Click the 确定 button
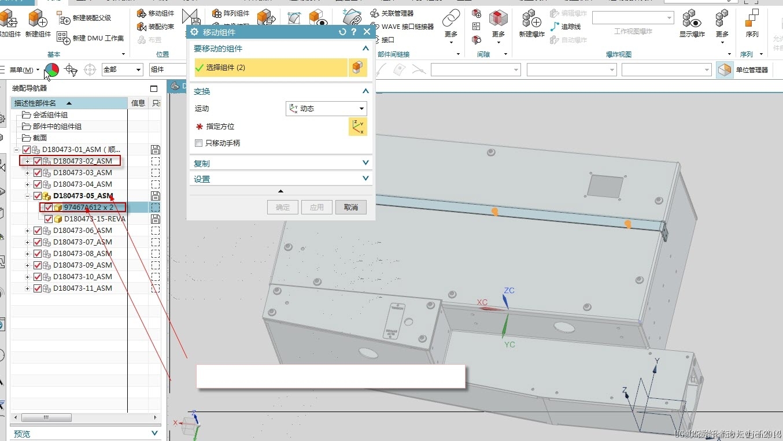 (283, 207)
